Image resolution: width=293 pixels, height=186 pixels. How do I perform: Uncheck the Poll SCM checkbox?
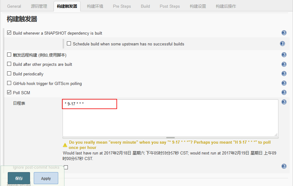(9, 92)
